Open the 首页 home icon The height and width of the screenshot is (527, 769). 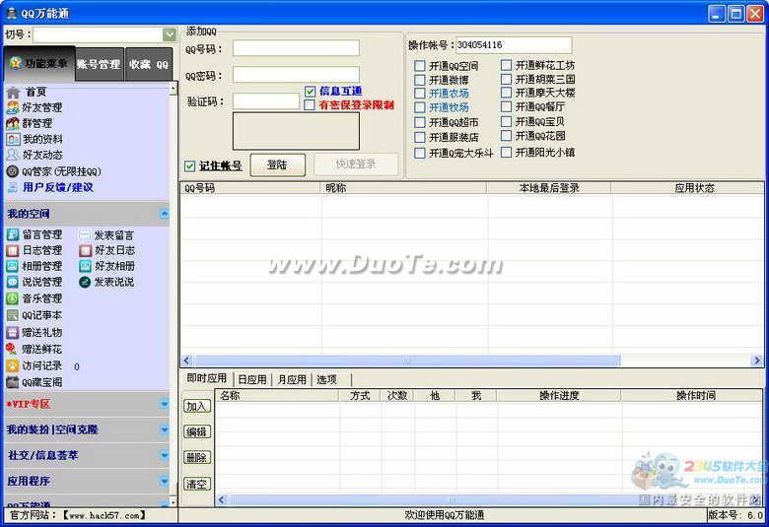(13, 93)
